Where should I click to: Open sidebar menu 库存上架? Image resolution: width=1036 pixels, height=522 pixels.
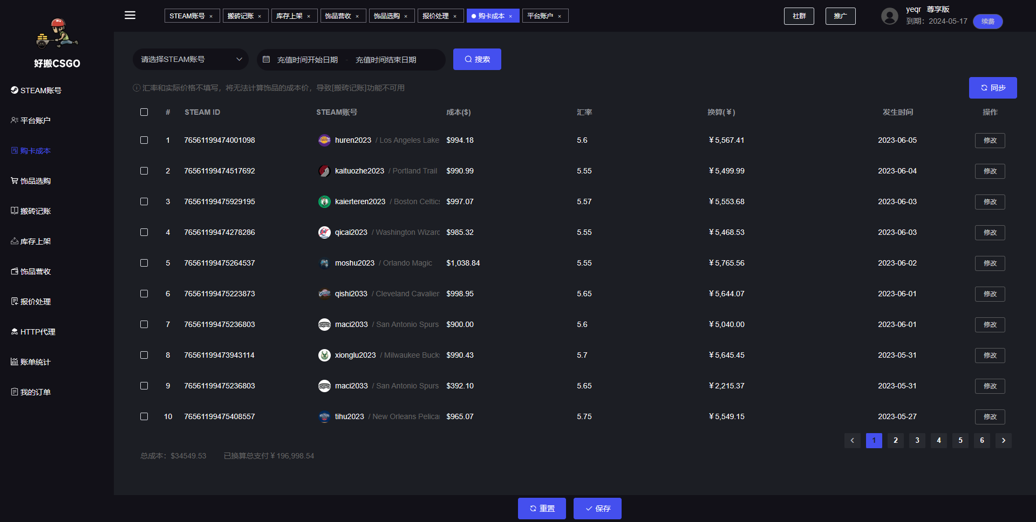(x=31, y=241)
